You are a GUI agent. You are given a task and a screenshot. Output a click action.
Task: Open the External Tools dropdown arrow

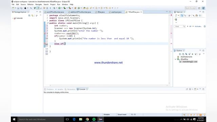pos(72,8)
